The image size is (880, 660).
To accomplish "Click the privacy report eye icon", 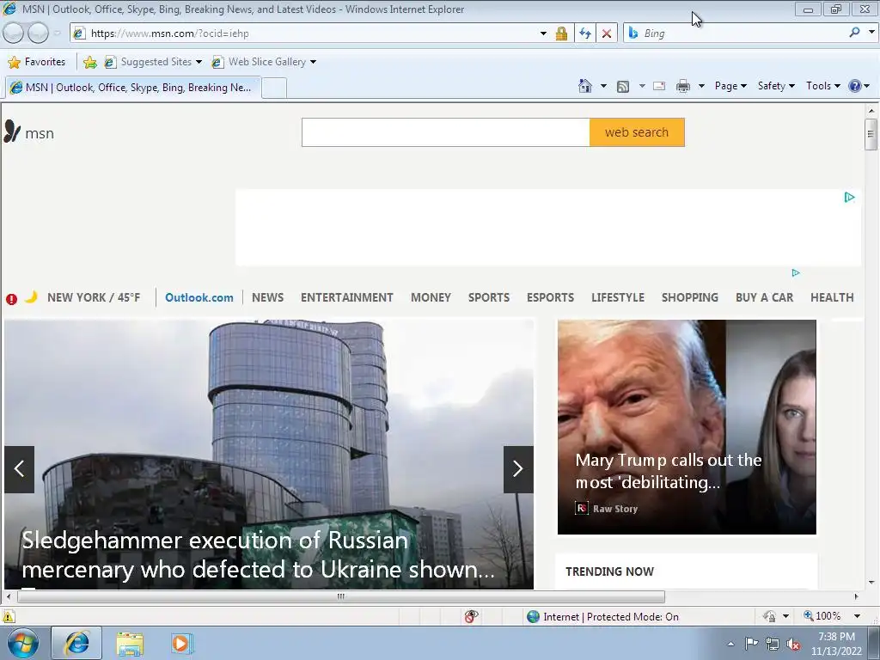I will coord(471,616).
